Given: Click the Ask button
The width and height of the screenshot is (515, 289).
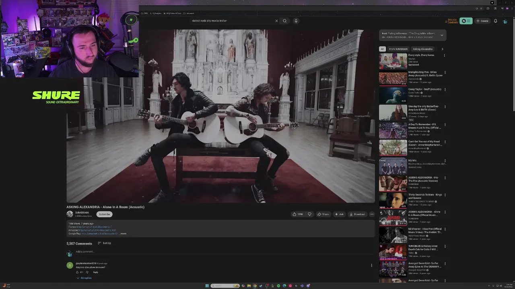Looking at the screenshot, I should (x=339, y=214).
